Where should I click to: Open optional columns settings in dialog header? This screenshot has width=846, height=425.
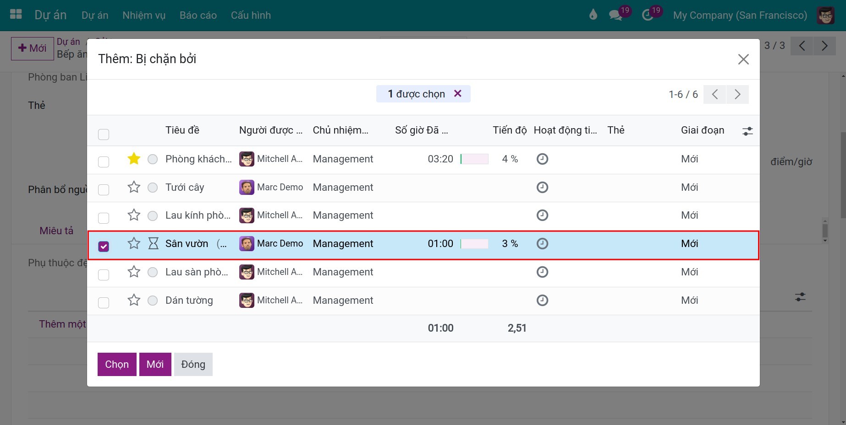coord(747,131)
